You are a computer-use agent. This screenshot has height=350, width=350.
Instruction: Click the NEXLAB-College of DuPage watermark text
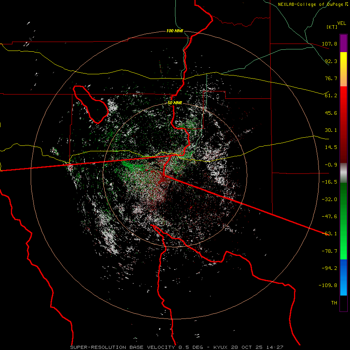[313, 4]
